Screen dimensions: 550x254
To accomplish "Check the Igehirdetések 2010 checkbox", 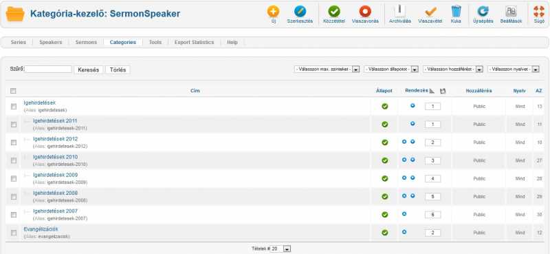I will [x=14, y=160].
